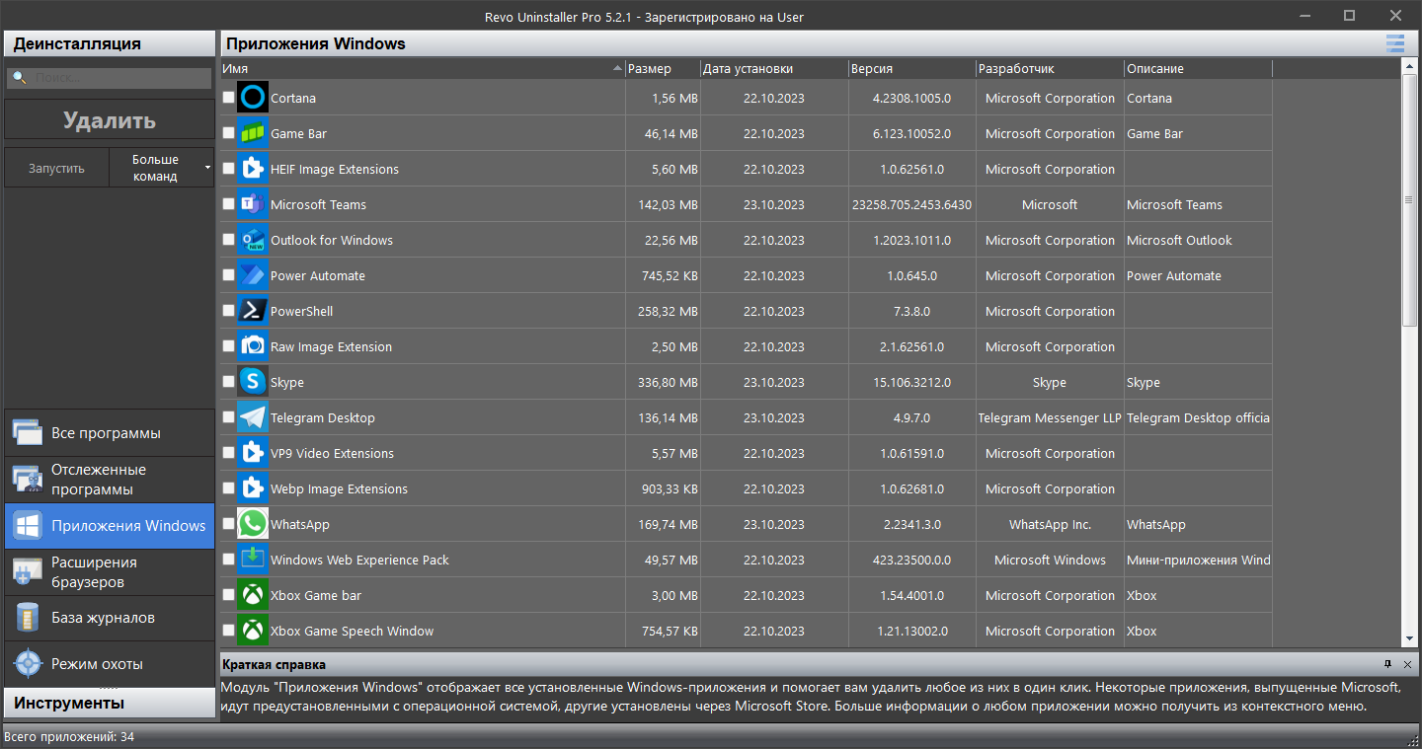Click the Xbox Game Speech Window name
The image size is (1422, 749).
352,631
